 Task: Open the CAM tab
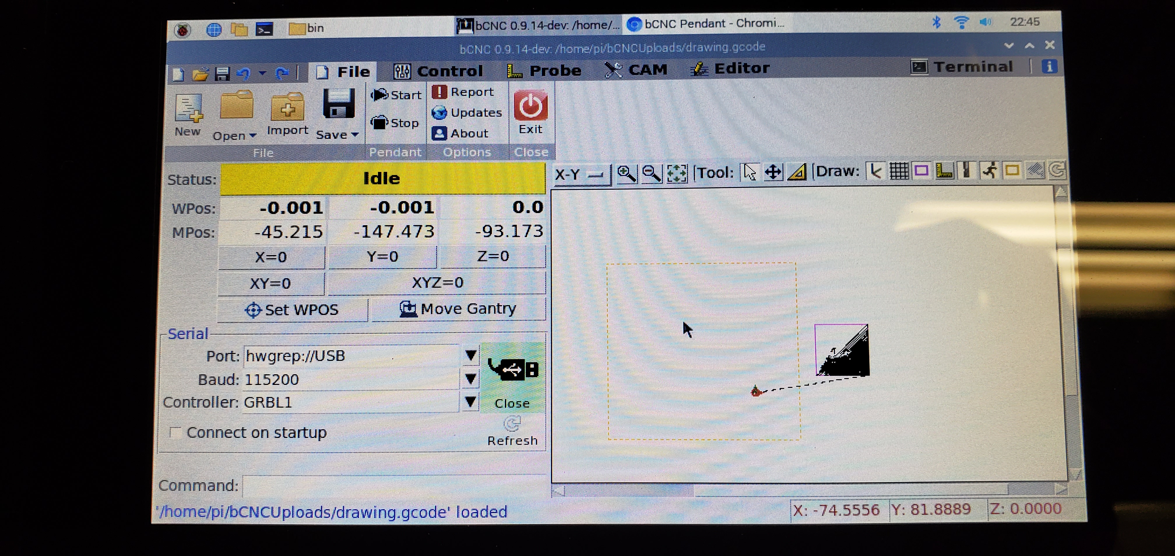click(x=636, y=70)
